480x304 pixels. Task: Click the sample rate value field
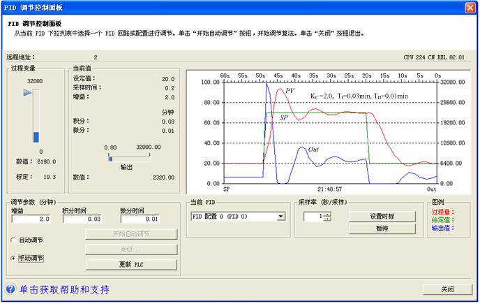[x=314, y=217]
